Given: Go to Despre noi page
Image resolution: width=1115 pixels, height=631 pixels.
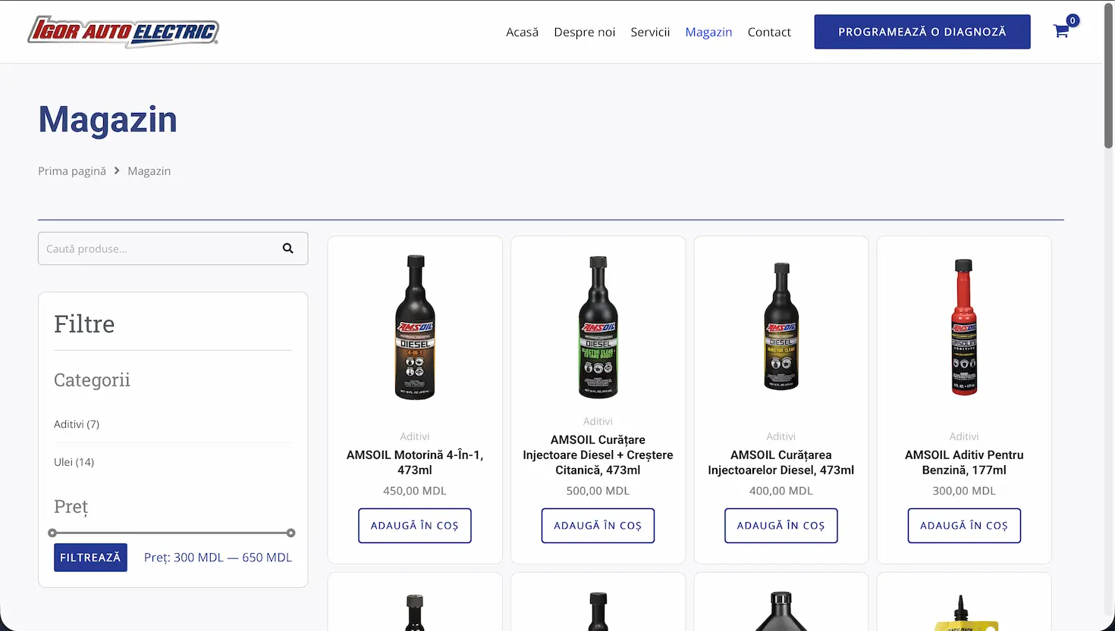Looking at the screenshot, I should 584,32.
